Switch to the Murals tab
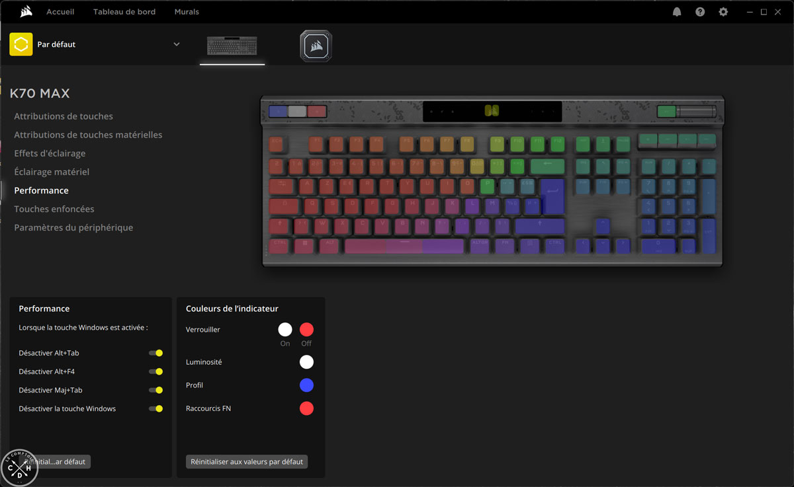The width and height of the screenshot is (794, 487). (x=187, y=12)
